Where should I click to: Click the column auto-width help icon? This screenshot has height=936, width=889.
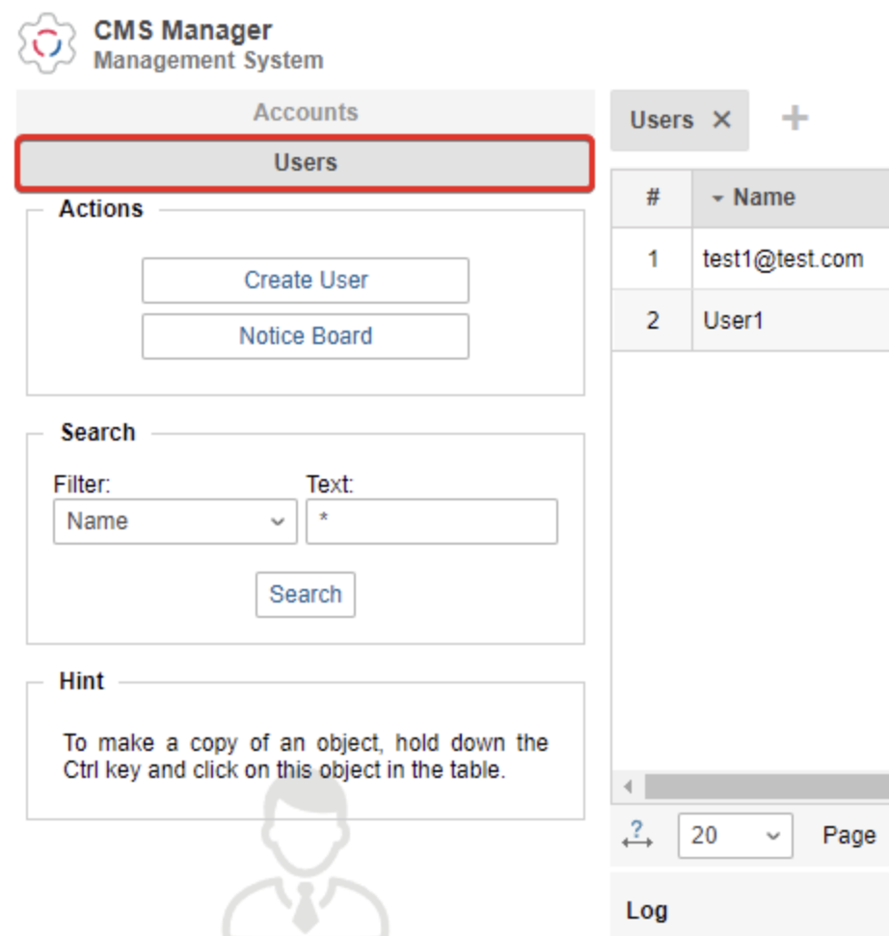pyautogui.click(x=637, y=835)
